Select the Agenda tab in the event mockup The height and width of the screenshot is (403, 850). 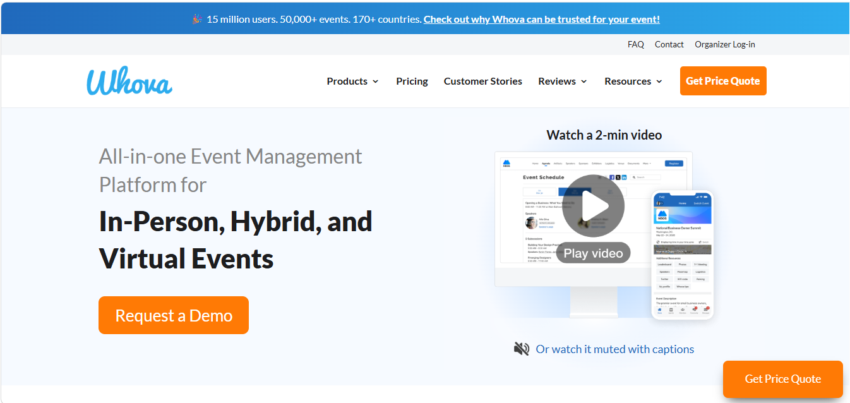tap(545, 163)
